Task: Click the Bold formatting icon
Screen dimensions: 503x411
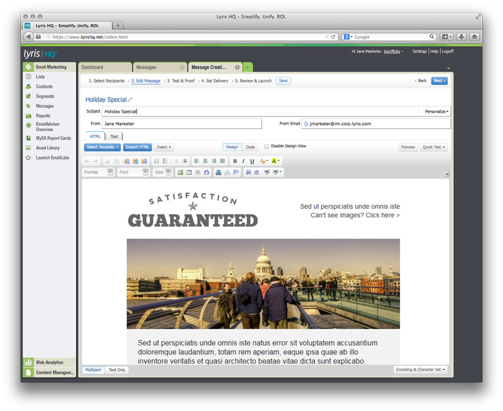Action: (235, 161)
